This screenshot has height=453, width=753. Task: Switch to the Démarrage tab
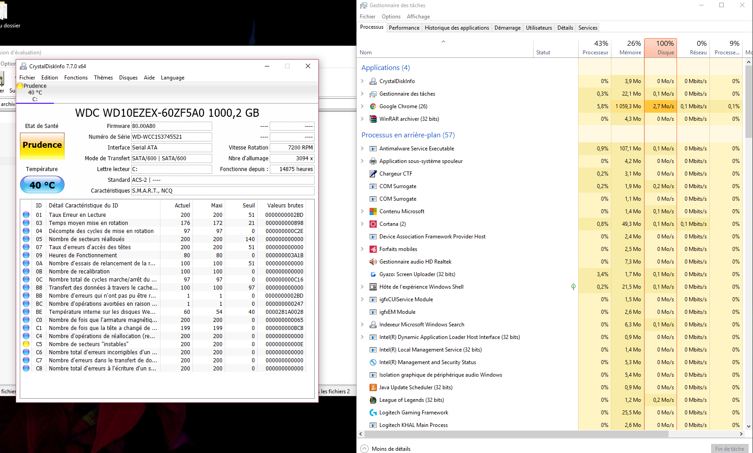508,28
